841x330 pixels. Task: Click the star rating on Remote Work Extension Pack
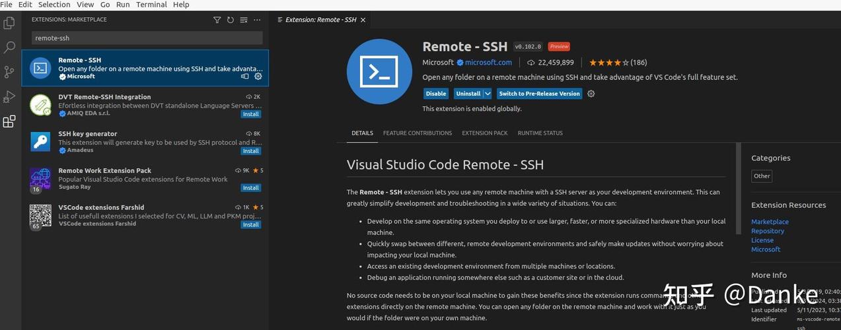(x=258, y=170)
